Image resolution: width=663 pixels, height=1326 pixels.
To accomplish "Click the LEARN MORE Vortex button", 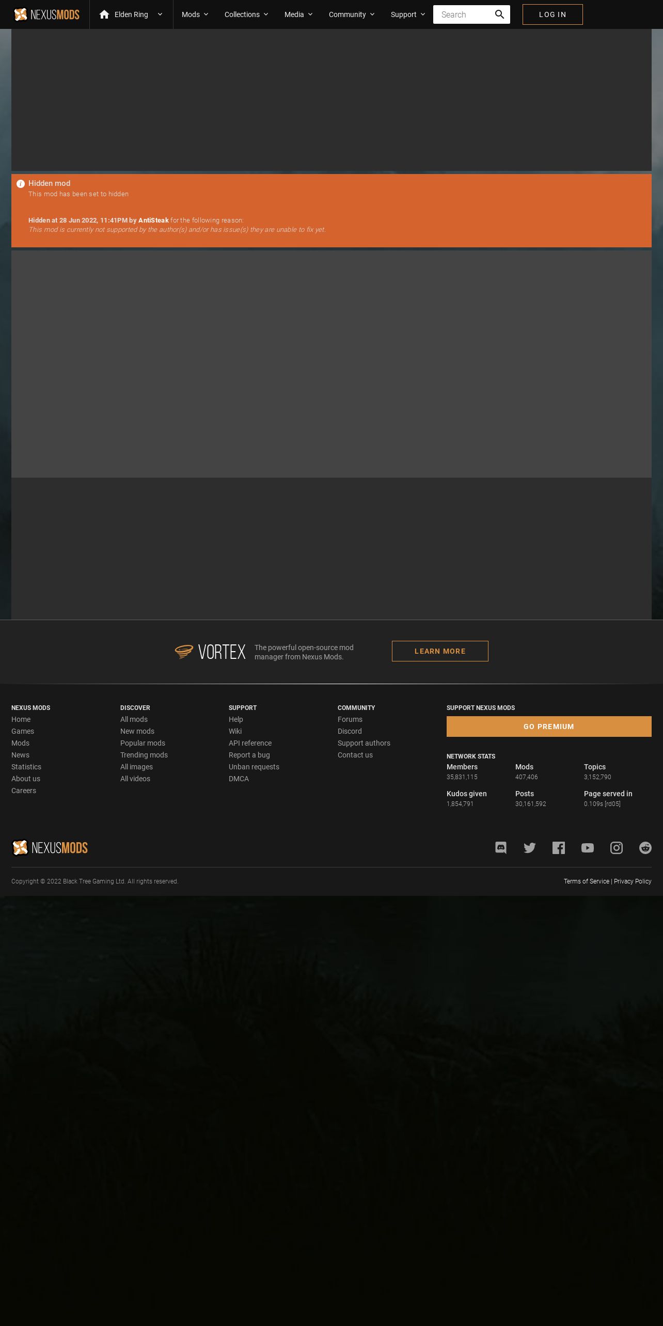I will coord(440,651).
